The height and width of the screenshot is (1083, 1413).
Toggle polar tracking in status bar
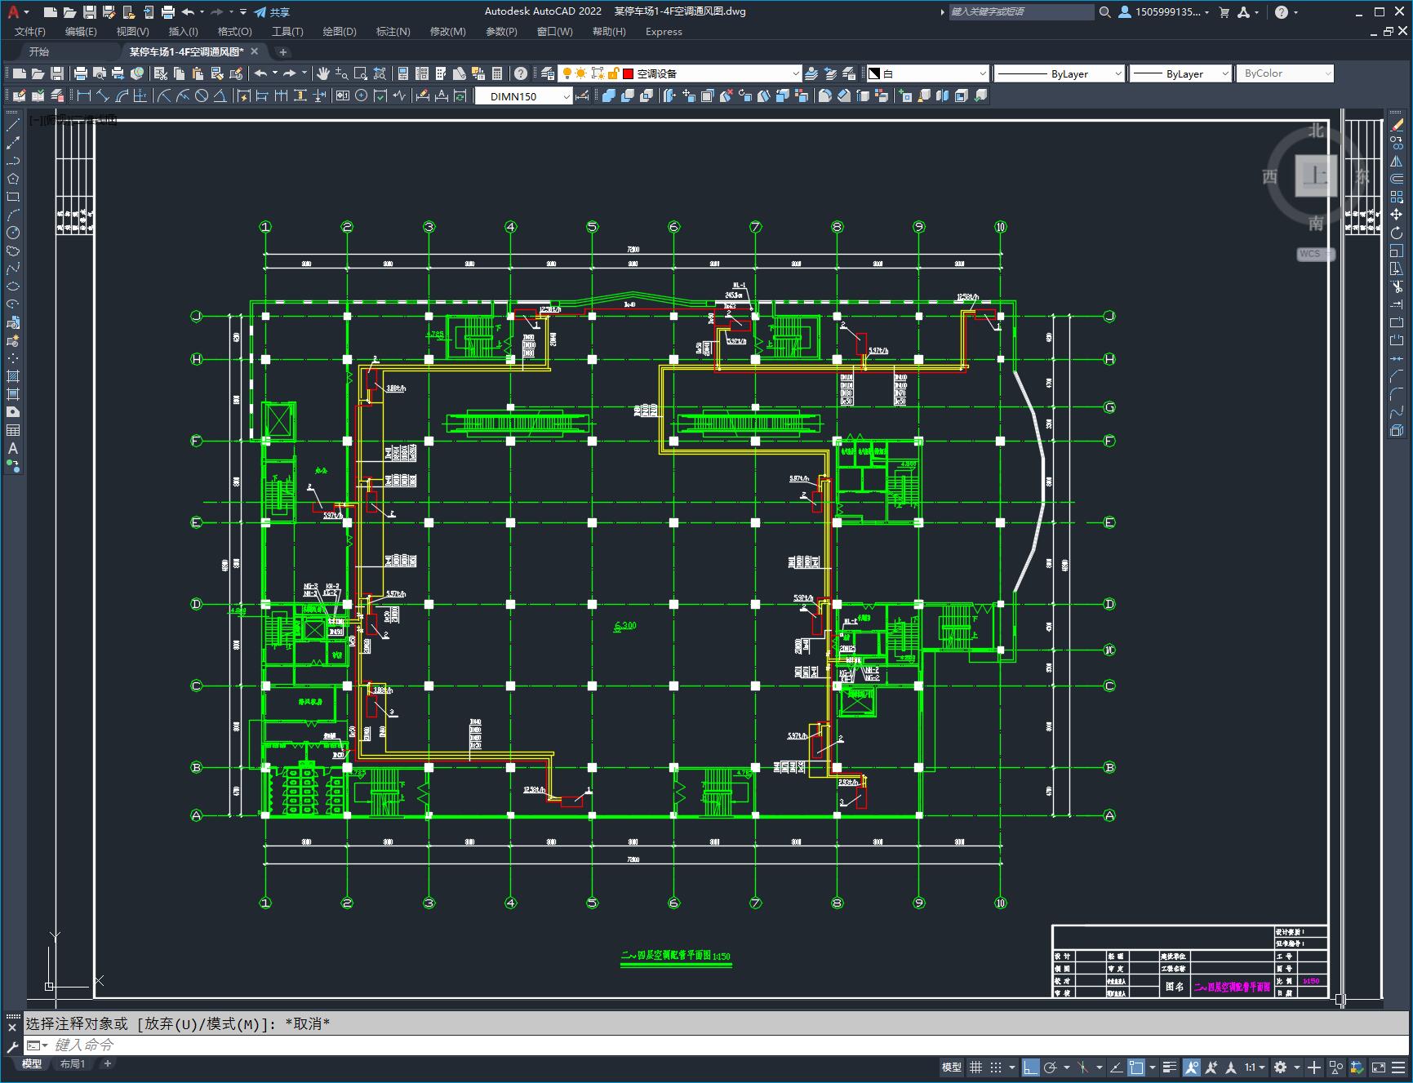tap(1051, 1067)
